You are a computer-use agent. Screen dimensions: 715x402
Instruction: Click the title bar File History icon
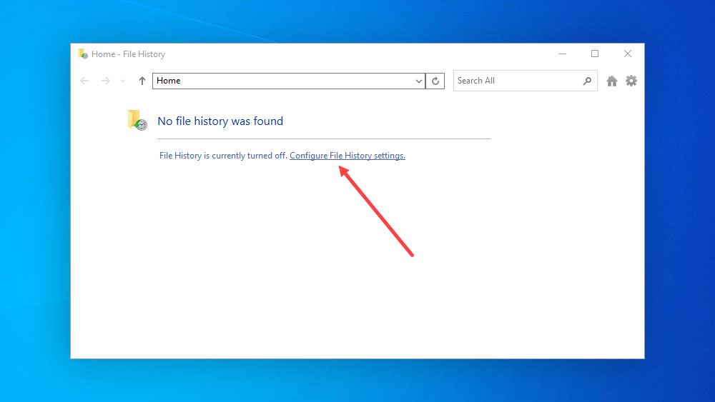click(x=83, y=54)
